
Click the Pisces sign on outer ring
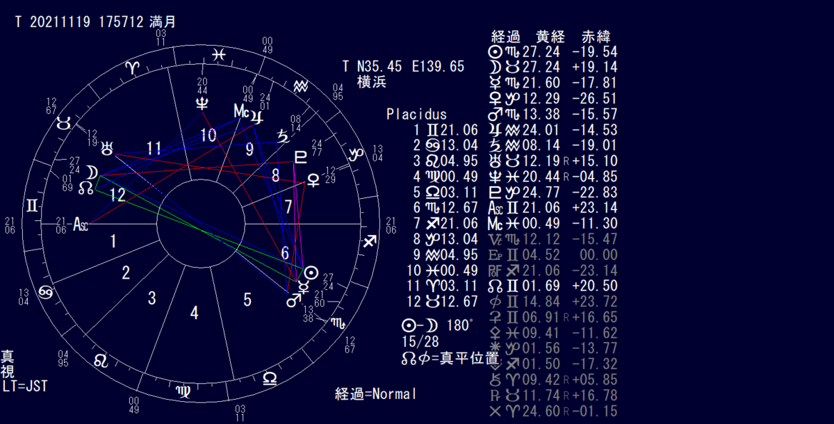[x=219, y=54]
